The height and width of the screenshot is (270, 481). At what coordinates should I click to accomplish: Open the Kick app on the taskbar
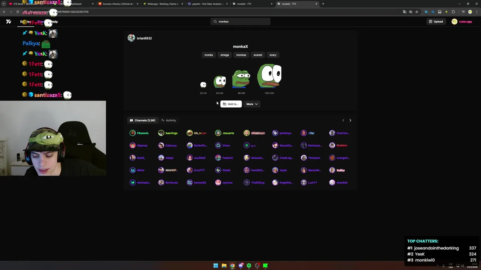click(265, 265)
